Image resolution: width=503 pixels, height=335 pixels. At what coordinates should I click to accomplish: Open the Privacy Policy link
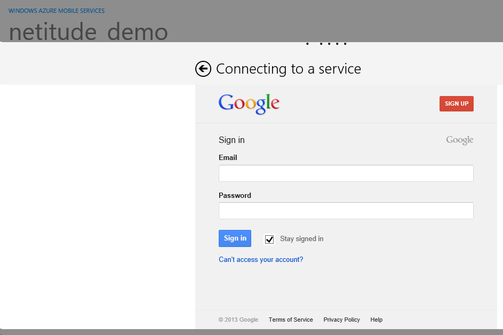click(x=341, y=320)
